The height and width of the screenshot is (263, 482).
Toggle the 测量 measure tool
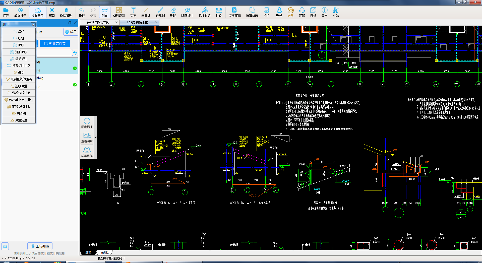point(105,12)
